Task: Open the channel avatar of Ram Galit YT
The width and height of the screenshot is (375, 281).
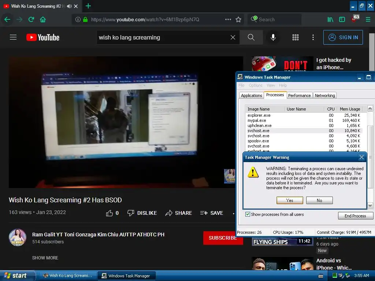Action: 18,237
